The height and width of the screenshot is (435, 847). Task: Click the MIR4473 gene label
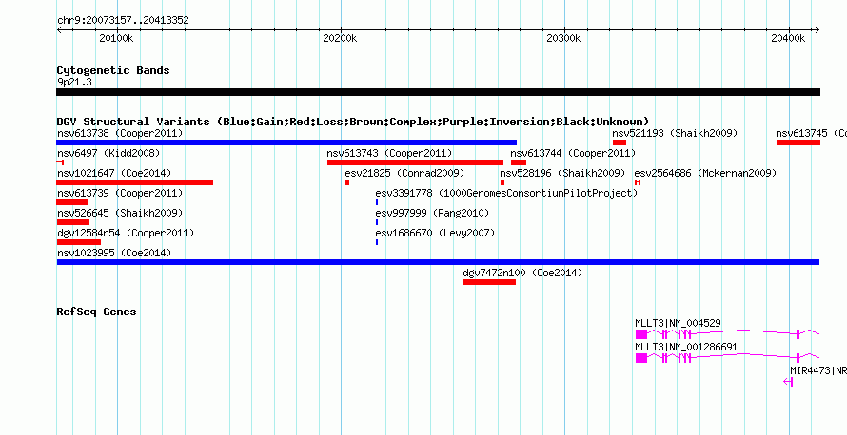[817, 370]
